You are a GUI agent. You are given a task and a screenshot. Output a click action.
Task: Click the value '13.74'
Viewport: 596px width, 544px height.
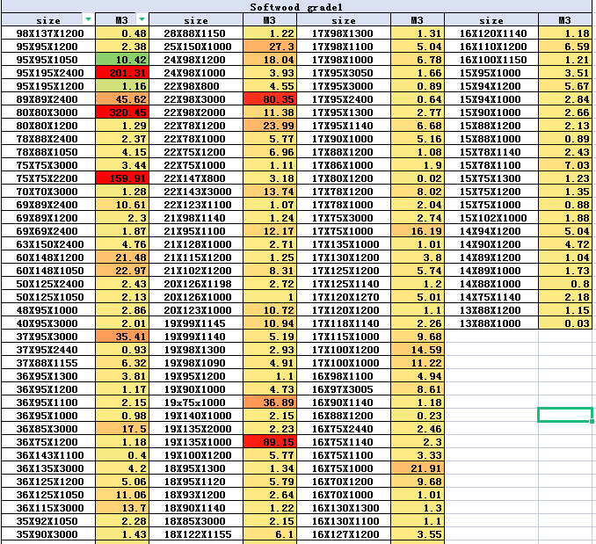270,192
